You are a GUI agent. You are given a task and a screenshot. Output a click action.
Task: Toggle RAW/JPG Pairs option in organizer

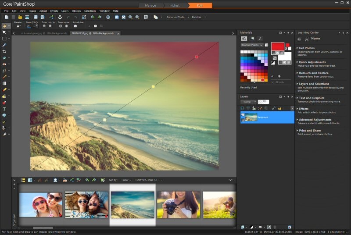point(147,180)
